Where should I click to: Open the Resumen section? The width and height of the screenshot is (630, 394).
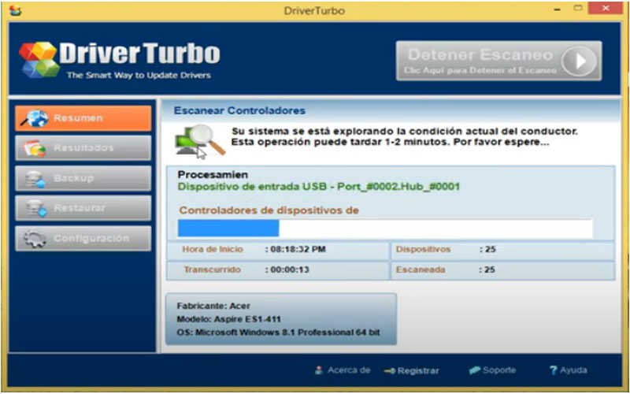coord(83,118)
